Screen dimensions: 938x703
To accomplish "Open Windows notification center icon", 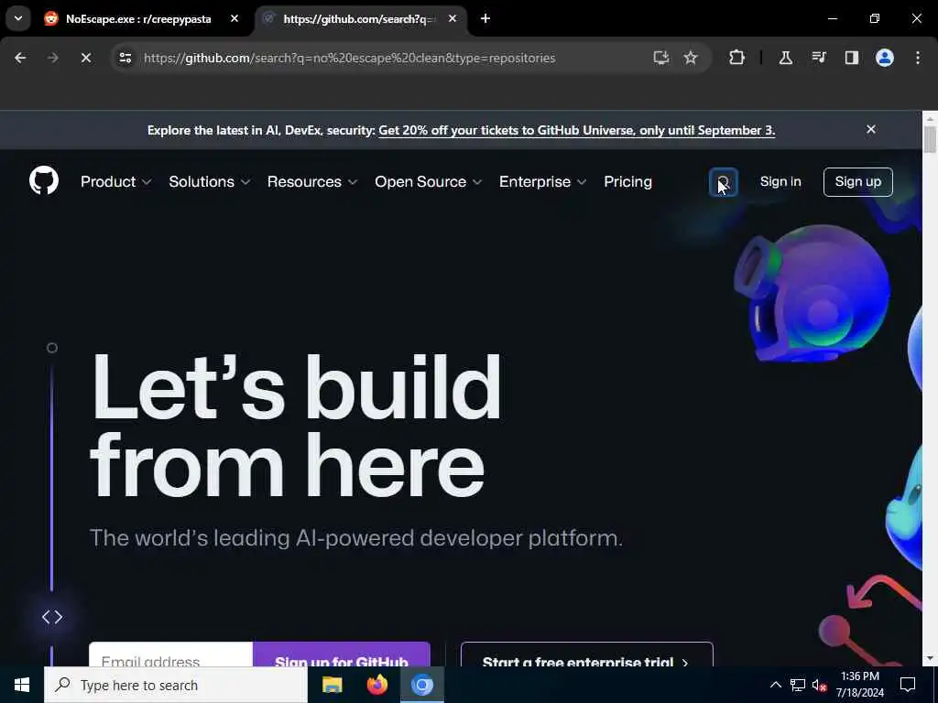I will (x=908, y=685).
